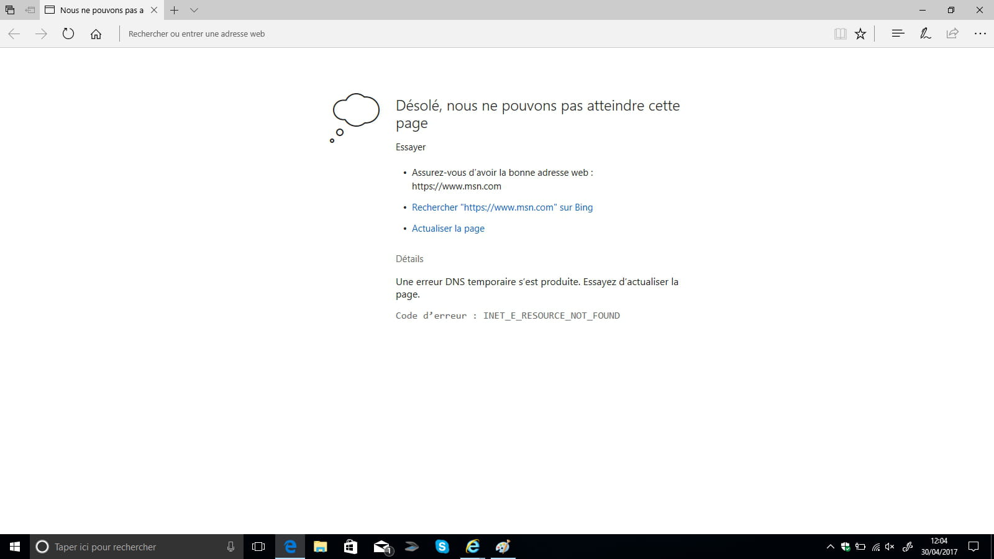Image resolution: width=994 pixels, height=559 pixels.
Task: Click the https://www.msn.com address text
Action: (x=457, y=186)
